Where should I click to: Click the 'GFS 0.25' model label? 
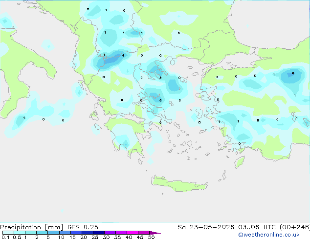[83, 227]
